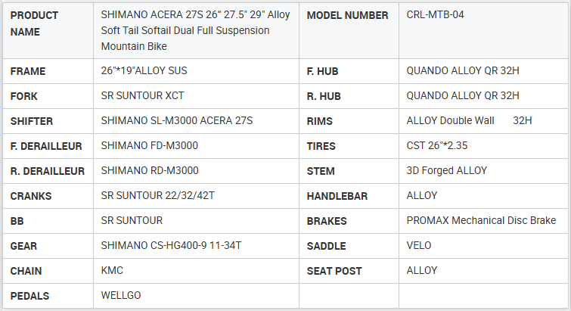
Task: Select the 26"*19" ALLOY SUS frame value
Action: click(x=144, y=71)
